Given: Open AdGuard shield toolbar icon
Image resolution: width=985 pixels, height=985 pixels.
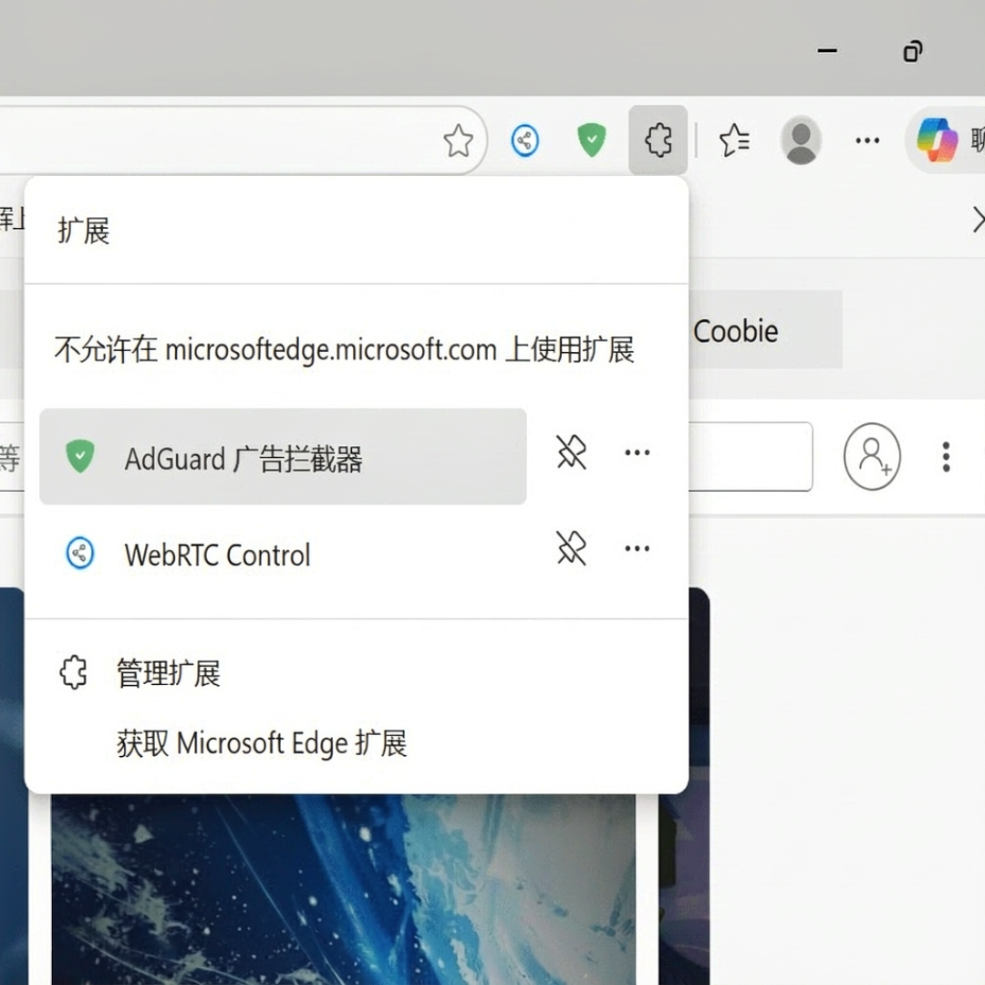Looking at the screenshot, I should 591,140.
